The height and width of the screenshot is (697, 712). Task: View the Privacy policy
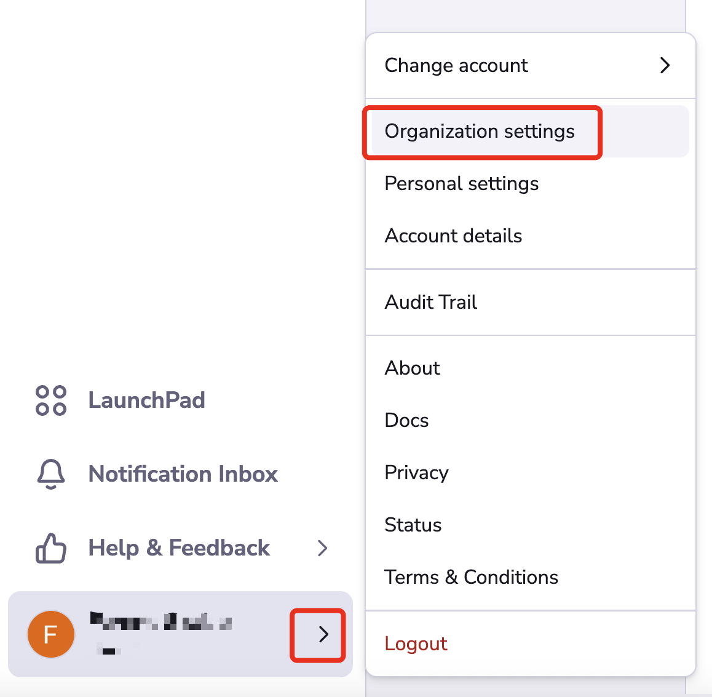[x=416, y=472]
